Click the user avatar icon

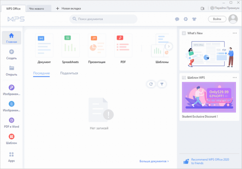[x=233, y=19]
